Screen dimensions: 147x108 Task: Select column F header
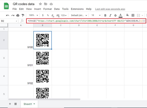[x=115, y=25]
